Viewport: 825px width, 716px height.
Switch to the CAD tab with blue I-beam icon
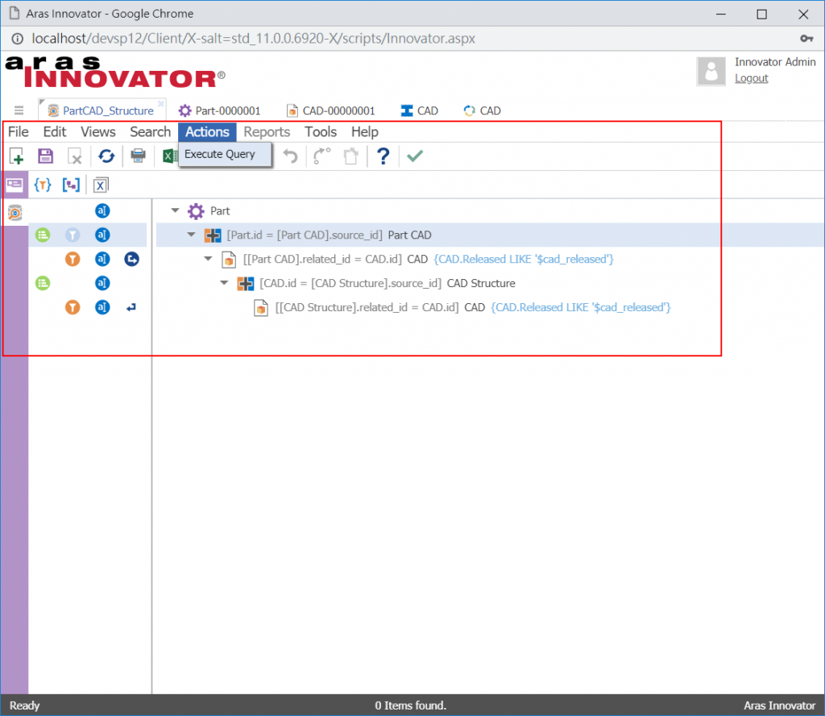[419, 110]
